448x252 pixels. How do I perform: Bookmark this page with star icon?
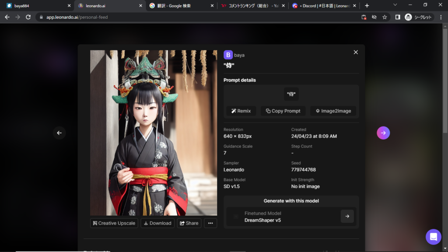385,17
